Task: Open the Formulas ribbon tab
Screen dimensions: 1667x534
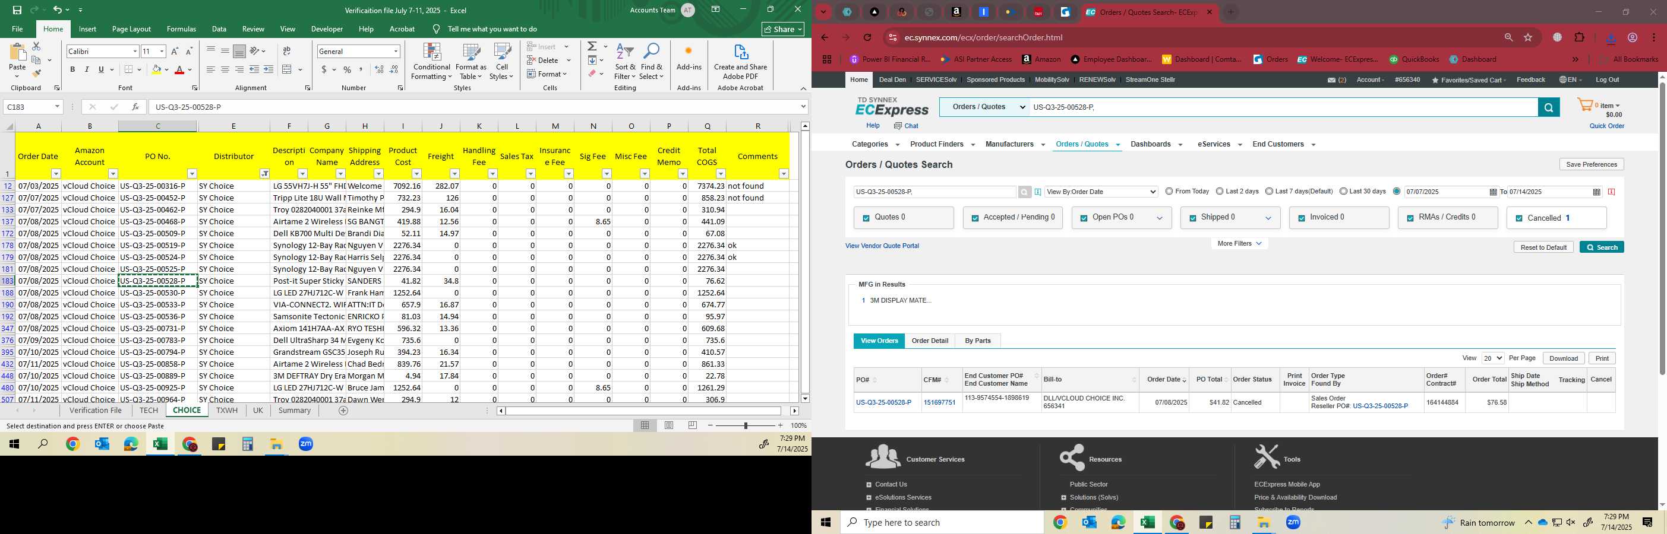Action: click(181, 29)
